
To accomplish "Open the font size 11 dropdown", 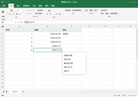I will click(20, 11).
